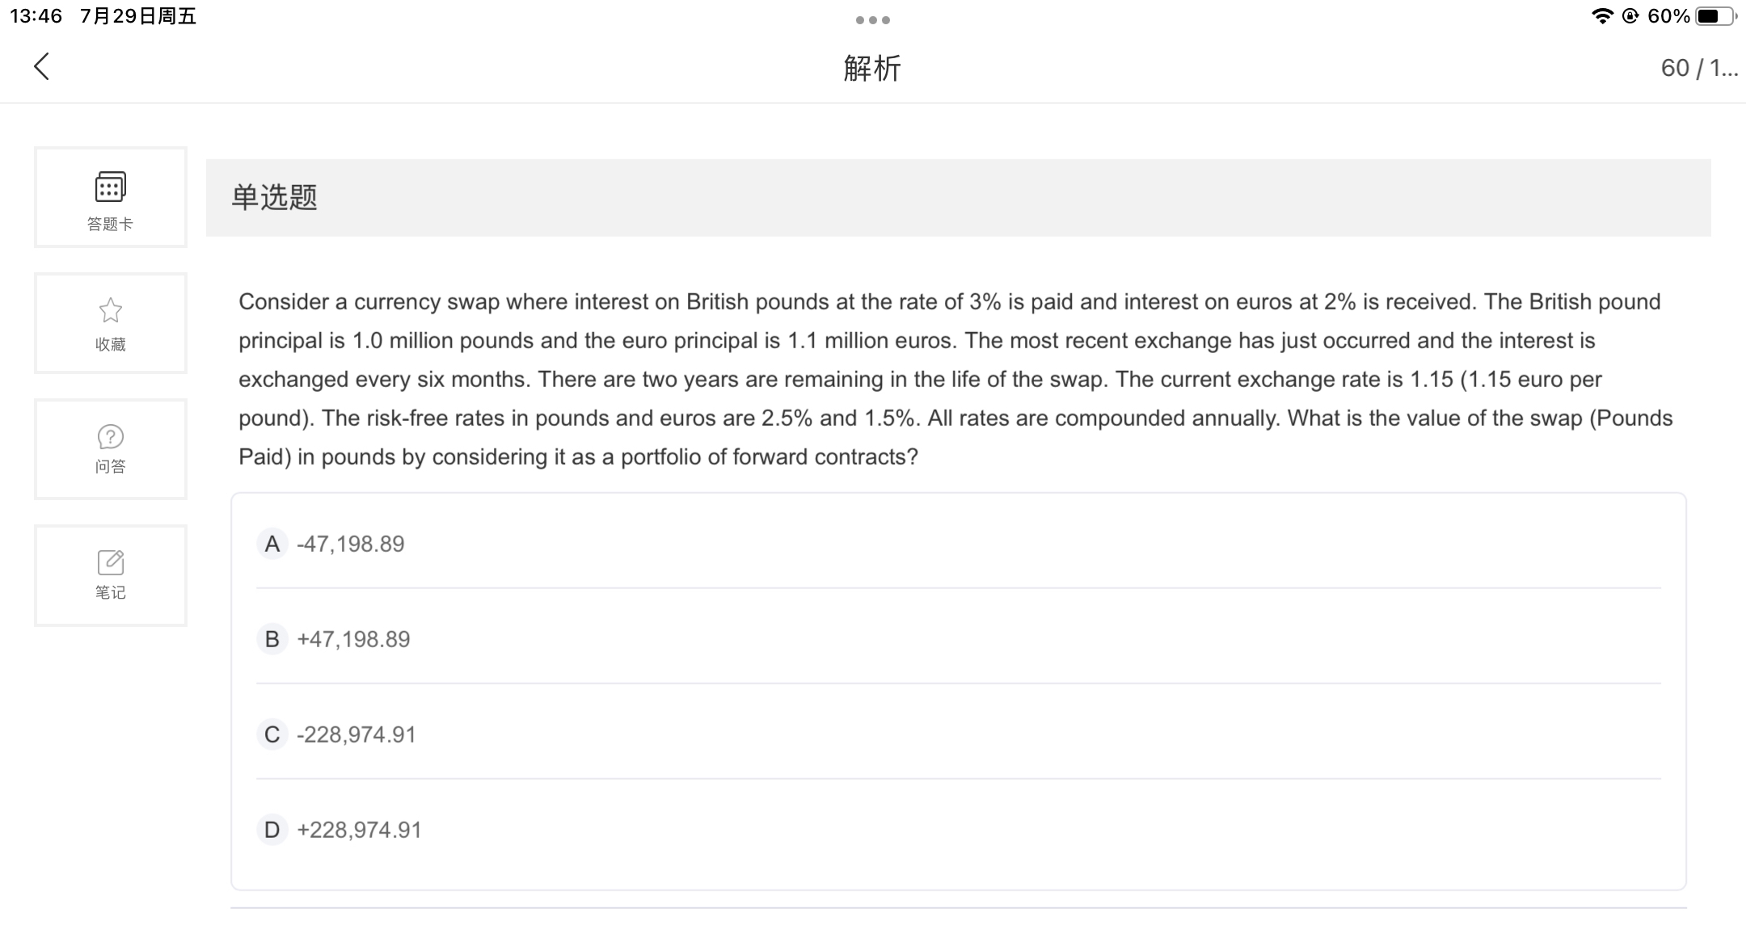
Task: Select answer option C circle
Action: pyautogui.click(x=272, y=734)
